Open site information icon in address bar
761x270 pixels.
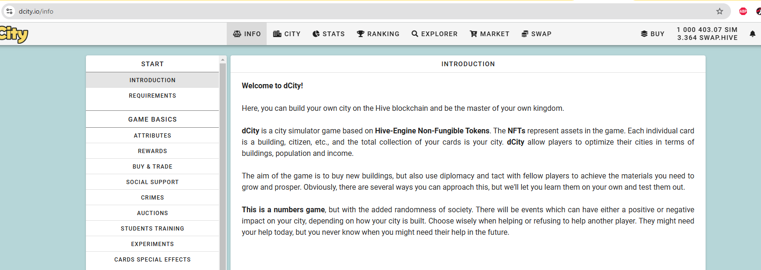(x=9, y=11)
